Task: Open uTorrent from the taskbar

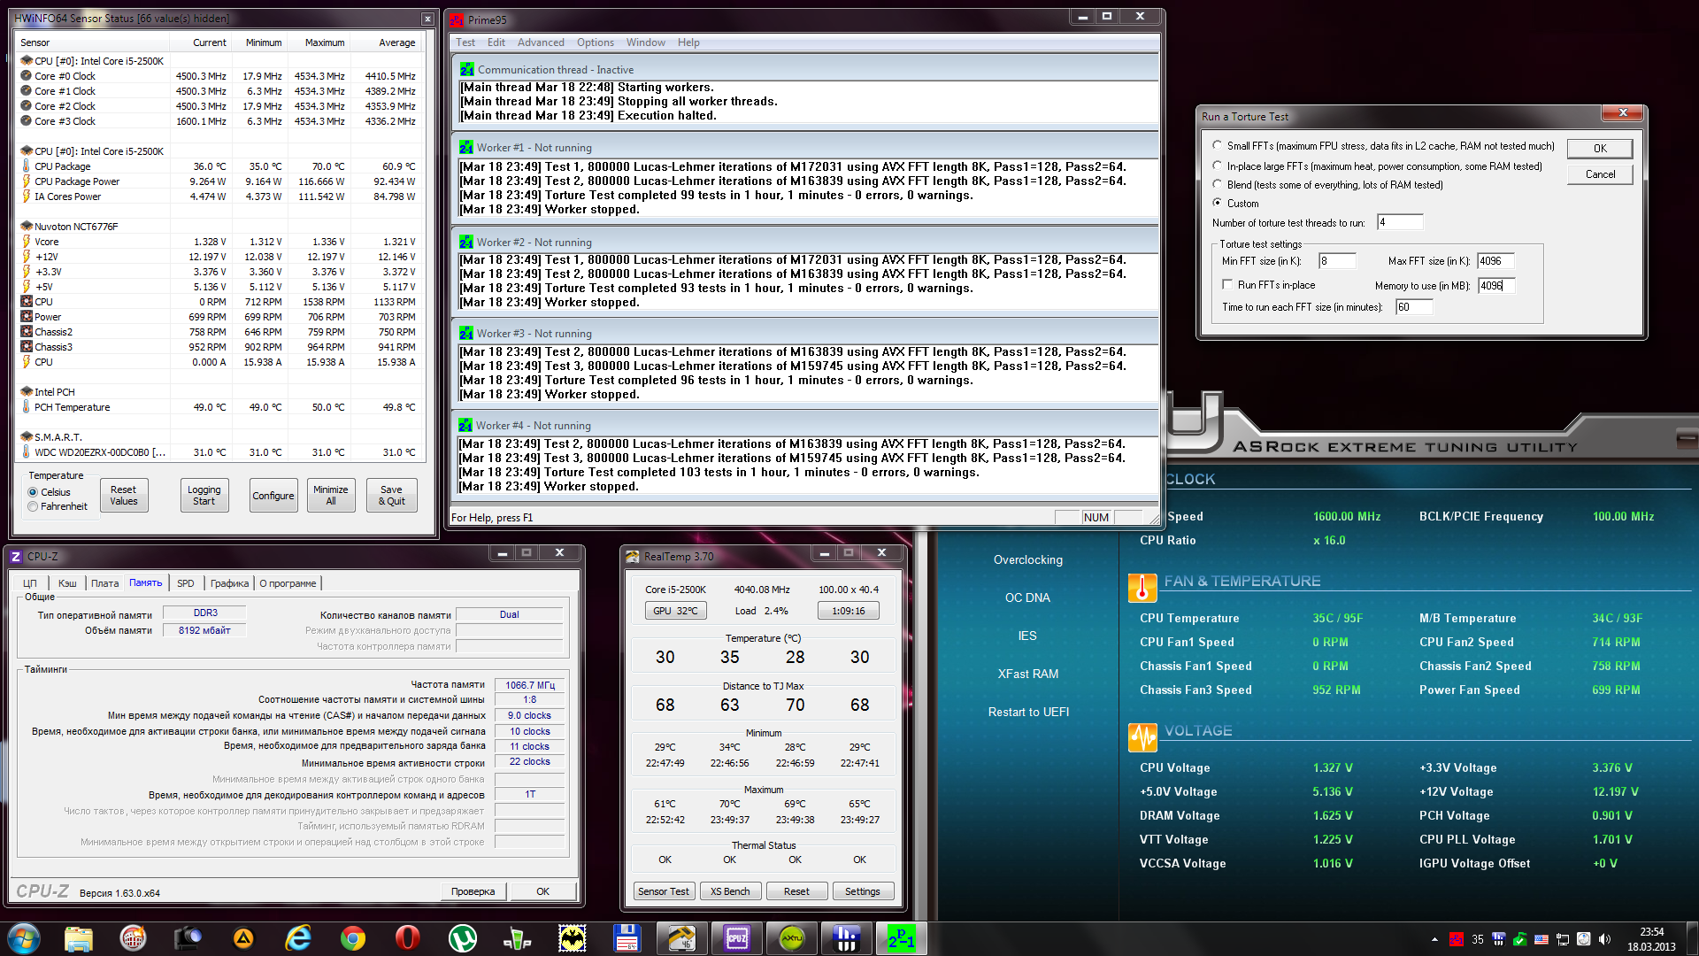Action: pos(462,938)
